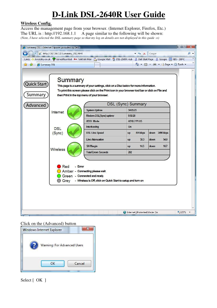The width and height of the screenshot is (217, 308).
Task: Click the amber Connecting legend dot
Action: click(x=59, y=171)
